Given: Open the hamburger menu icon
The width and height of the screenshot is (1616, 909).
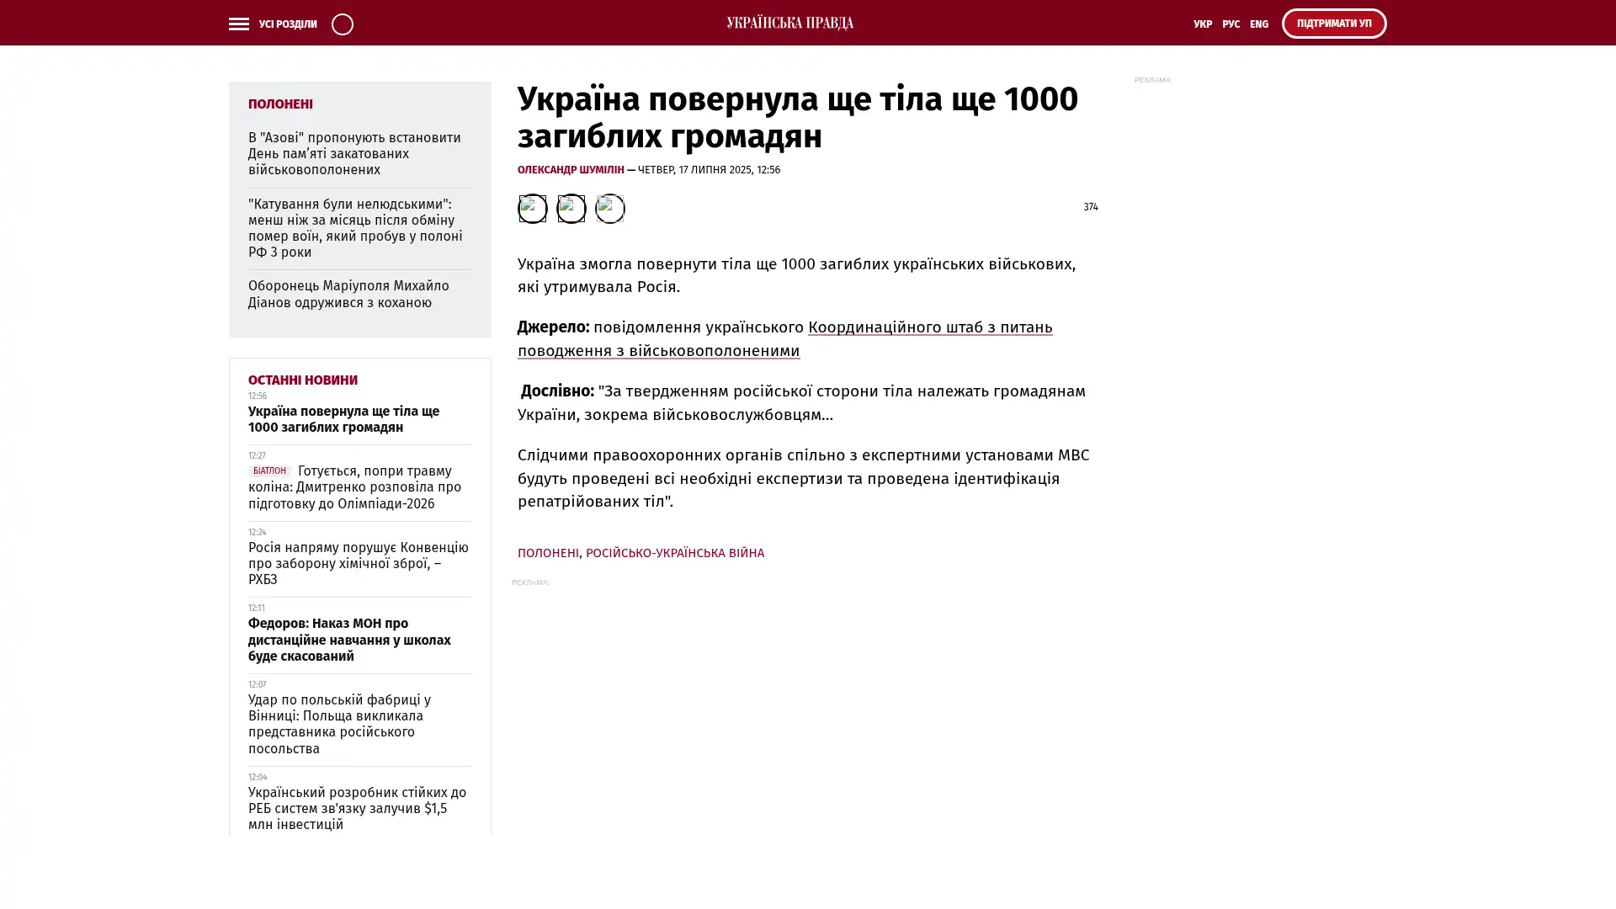Looking at the screenshot, I should [x=238, y=24].
